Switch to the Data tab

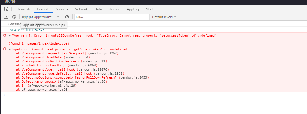tap(98, 9)
